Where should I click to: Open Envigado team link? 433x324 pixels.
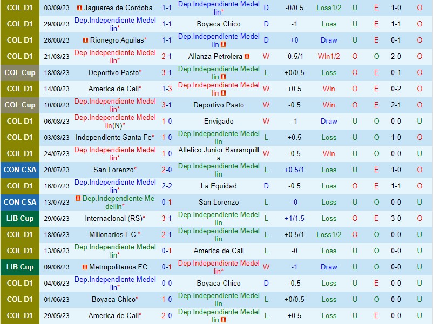click(x=219, y=122)
